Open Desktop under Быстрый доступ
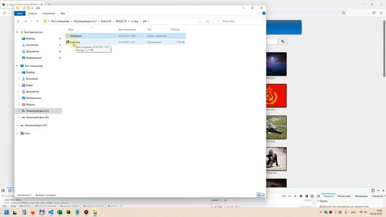 (30, 39)
